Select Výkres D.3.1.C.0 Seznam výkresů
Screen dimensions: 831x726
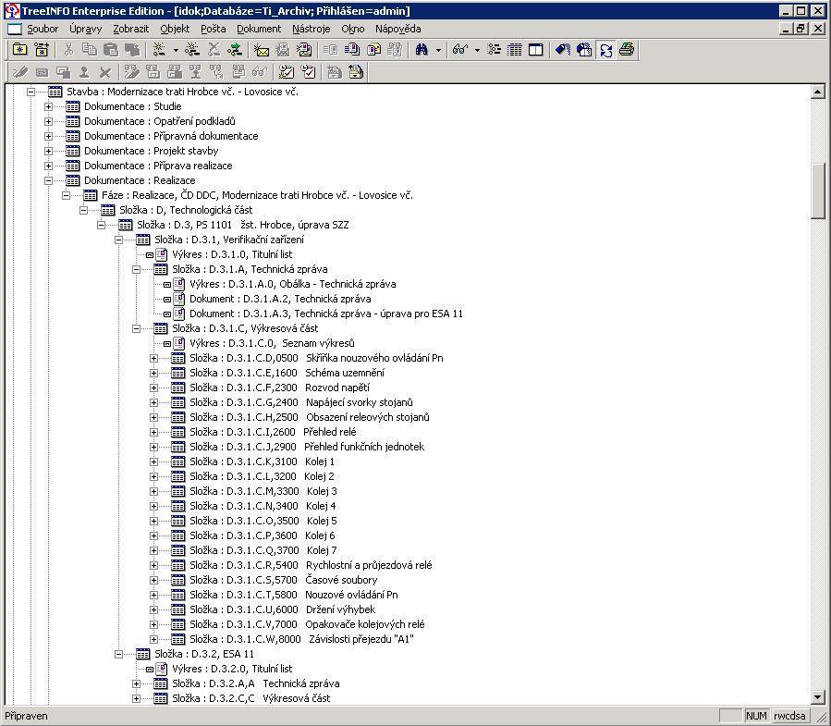[272, 344]
